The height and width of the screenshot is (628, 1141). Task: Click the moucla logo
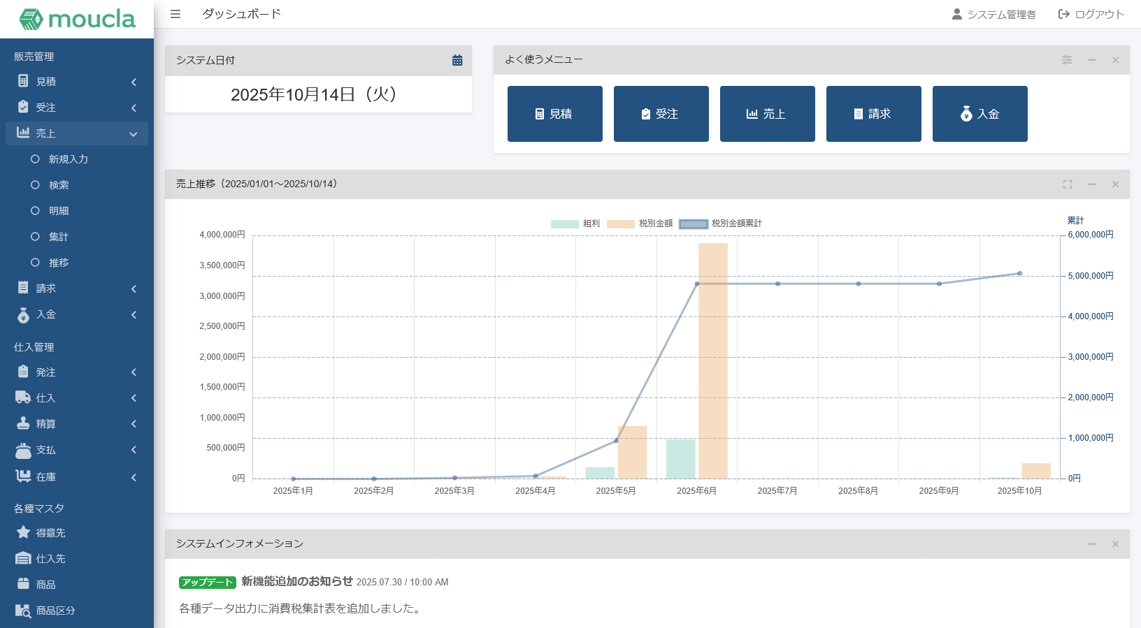click(x=77, y=19)
